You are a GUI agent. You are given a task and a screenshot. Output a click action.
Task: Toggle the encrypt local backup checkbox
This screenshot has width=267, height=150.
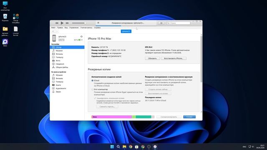point(95,98)
